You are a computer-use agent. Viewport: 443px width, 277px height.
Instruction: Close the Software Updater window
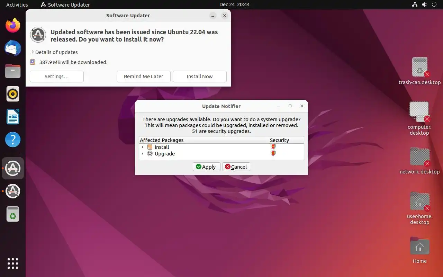coord(225,16)
